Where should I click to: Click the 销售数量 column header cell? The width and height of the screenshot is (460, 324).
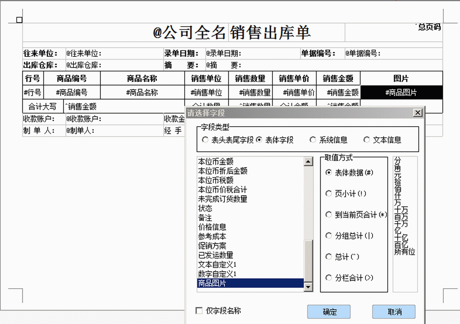coord(250,78)
